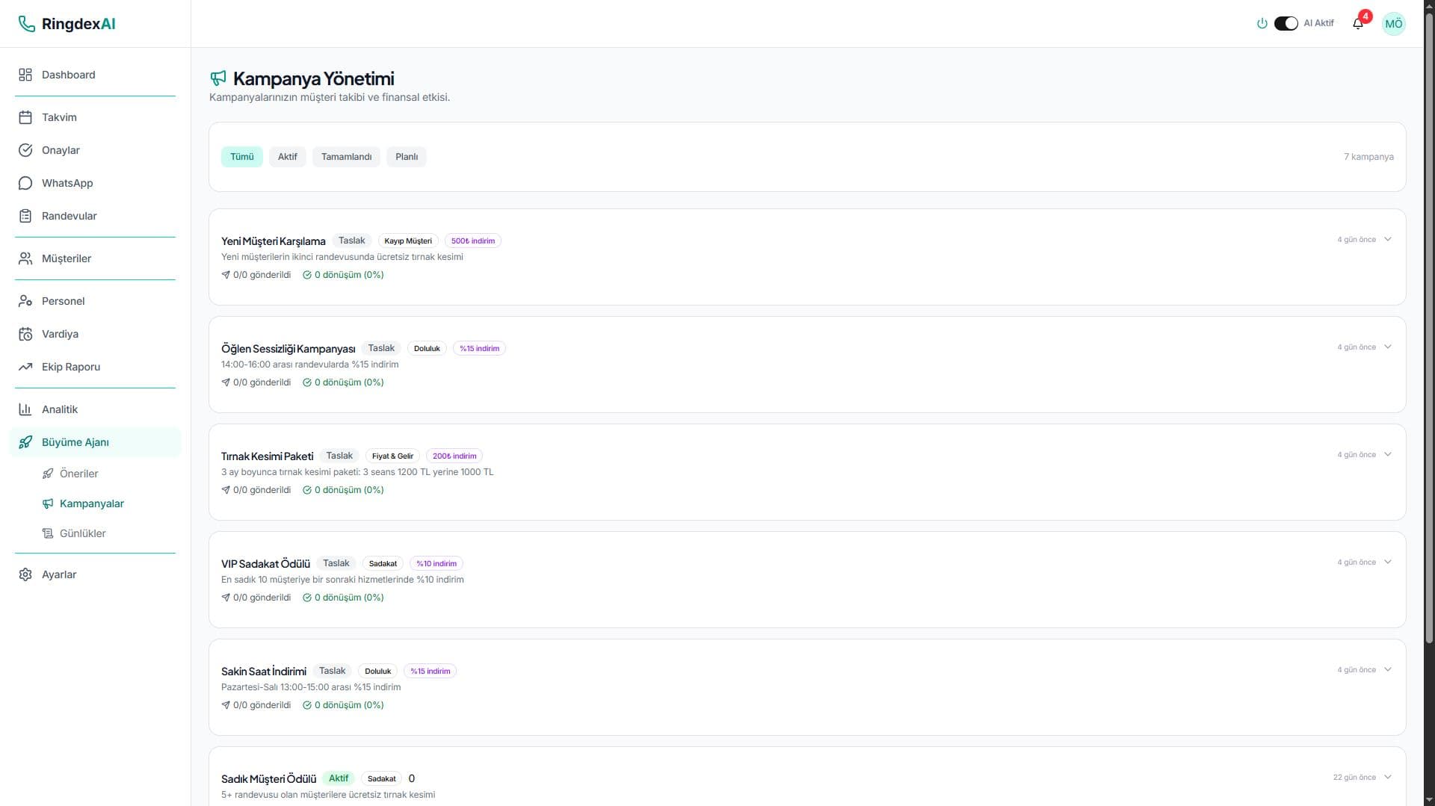Click the %10 indirim badge
Screen dimensions: 1435x806
point(436,563)
